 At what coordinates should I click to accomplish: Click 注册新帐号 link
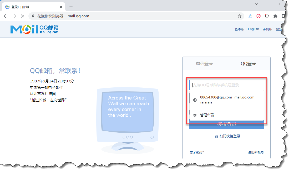[256, 152]
